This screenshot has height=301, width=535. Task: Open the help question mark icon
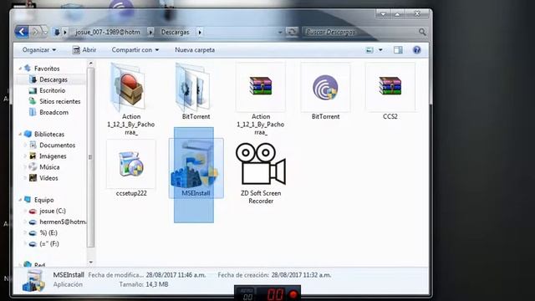416,50
